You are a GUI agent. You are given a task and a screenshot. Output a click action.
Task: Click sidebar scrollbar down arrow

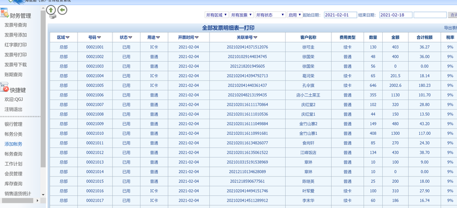[x=43, y=195]
